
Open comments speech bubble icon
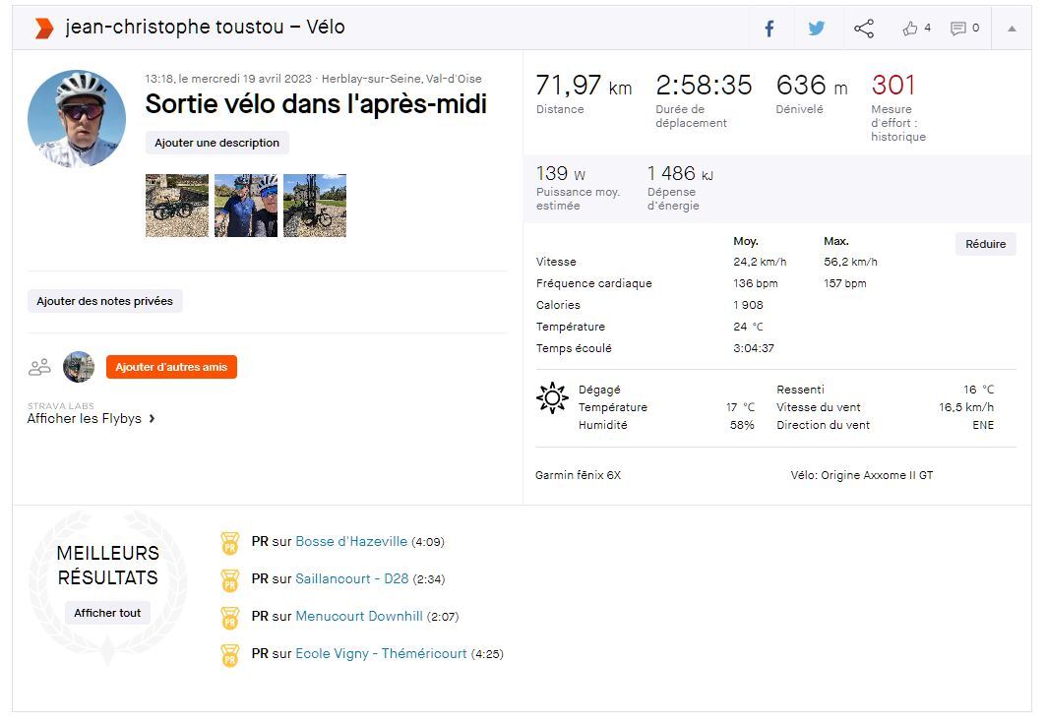point(957,29)
